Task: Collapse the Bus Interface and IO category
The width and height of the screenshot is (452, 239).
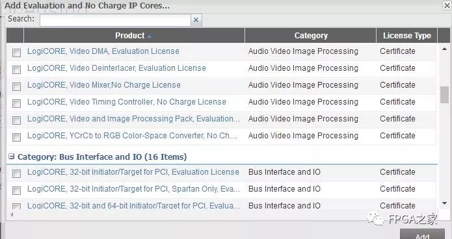Action: point(11,157)
